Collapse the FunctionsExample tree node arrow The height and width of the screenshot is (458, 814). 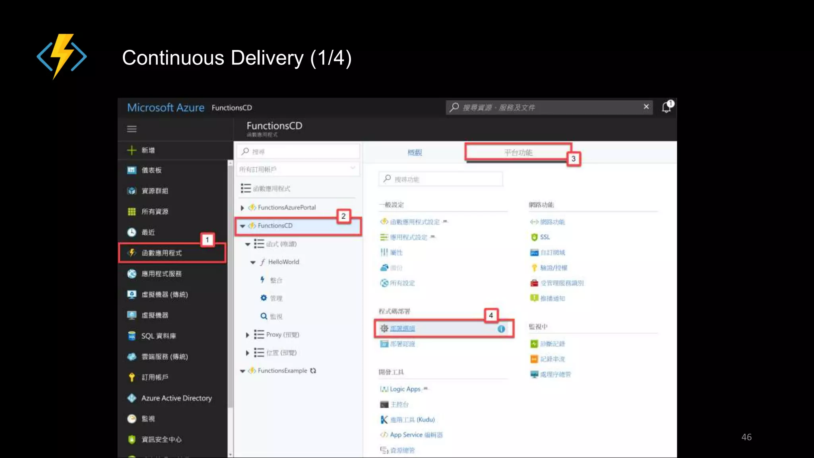coord(242,371)
